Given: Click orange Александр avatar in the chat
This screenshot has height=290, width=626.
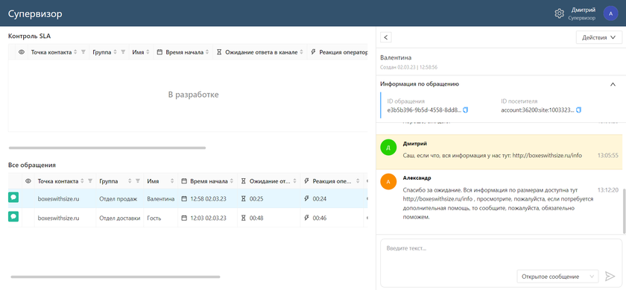Looking at the screenshot, I should [388, 181].
